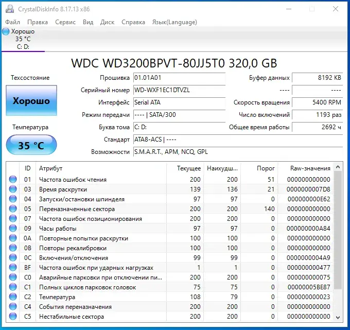Click the Наихудш... column header
The image size is (350, 330).
[222, 168]
